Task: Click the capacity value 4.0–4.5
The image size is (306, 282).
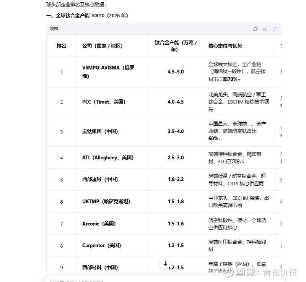Action: pos(176,102)
